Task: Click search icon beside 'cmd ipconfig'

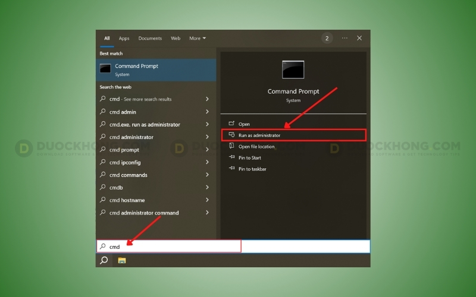Action: [102, 162]
